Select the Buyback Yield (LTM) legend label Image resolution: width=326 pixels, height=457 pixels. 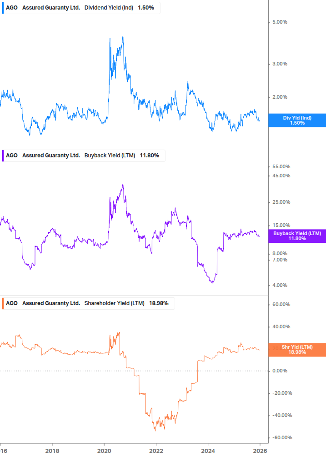pyautogui.click(x=110, y=156)
